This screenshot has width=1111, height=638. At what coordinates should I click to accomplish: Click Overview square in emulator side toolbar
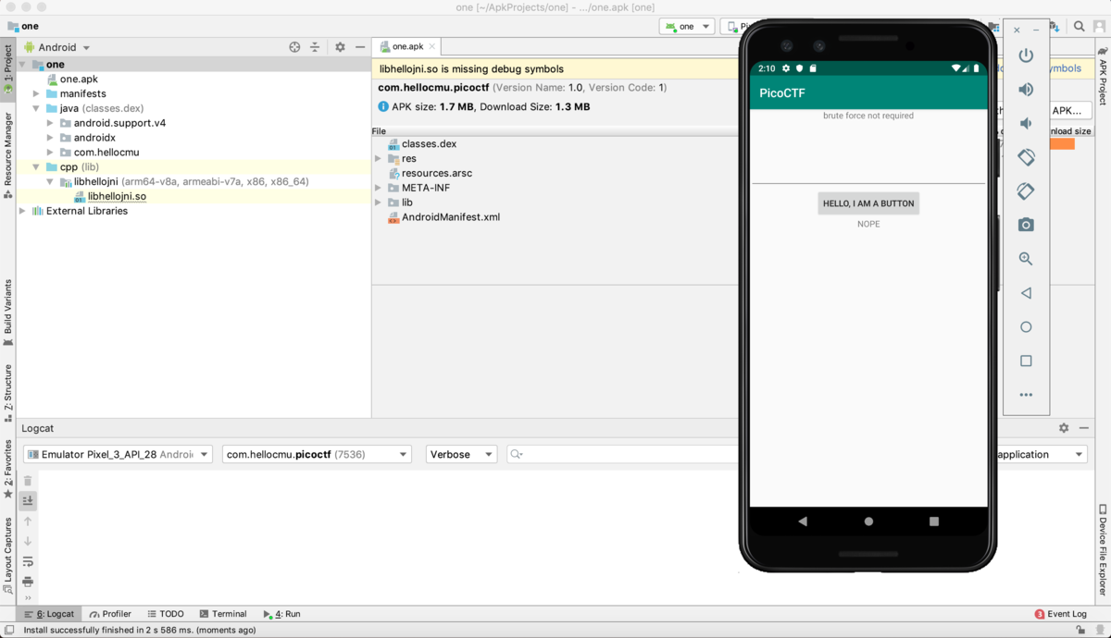pyautogui.click(x=1026, y=361)
